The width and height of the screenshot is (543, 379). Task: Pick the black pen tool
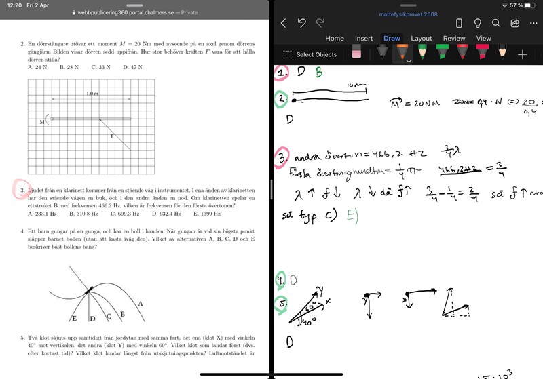[x=383, y=54]
